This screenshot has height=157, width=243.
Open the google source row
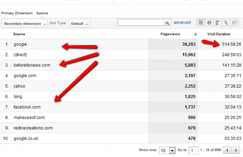20,44
